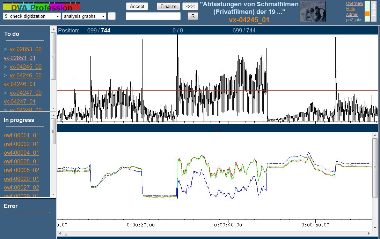Open the 'analysis graphs' dropdown
This screenshot has width=380, height=239.
(x=84, y=16)
